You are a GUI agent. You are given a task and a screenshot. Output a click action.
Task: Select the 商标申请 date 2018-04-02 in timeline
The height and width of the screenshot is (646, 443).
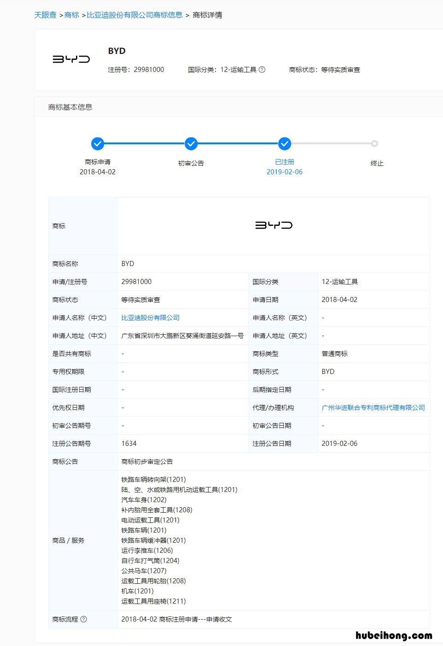tap(98, 172)
